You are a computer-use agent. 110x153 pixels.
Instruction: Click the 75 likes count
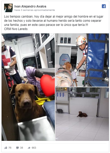(x=10, y=148)
